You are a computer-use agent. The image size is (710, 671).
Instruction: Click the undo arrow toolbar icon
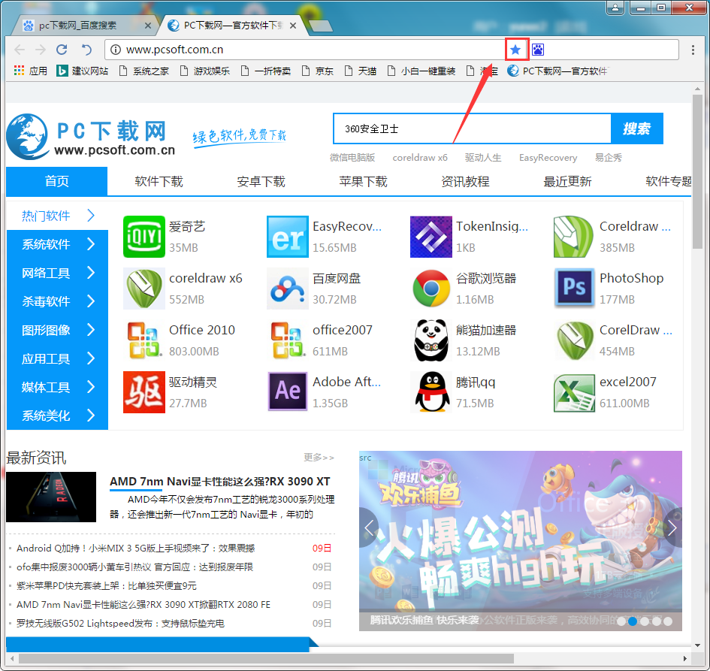86,50
